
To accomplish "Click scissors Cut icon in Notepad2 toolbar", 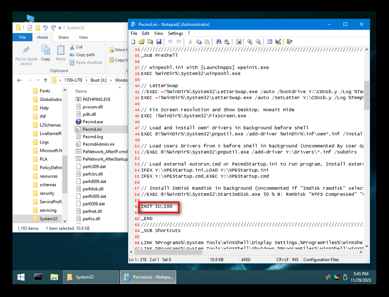I will [x=190, y=42].
